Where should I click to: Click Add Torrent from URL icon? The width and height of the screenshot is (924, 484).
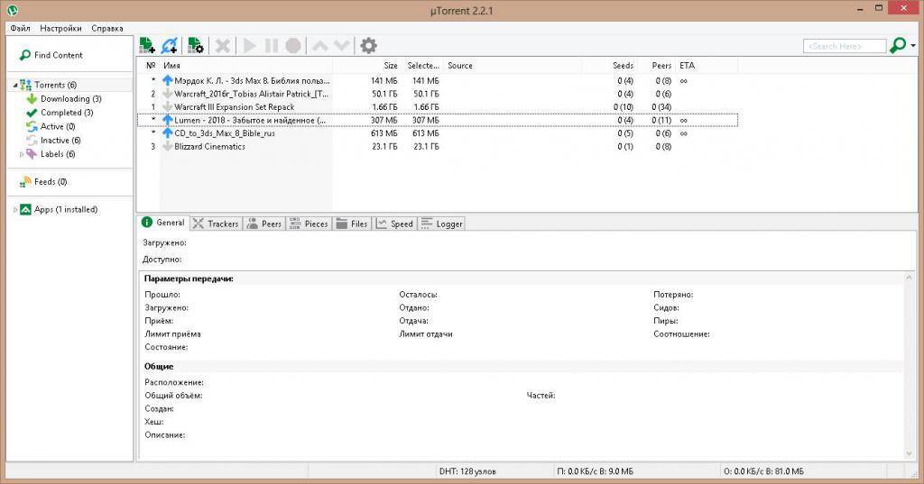(170, 45)
